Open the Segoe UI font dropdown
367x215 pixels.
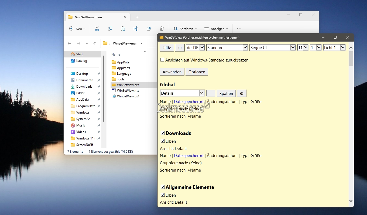(x=273, y=47)
